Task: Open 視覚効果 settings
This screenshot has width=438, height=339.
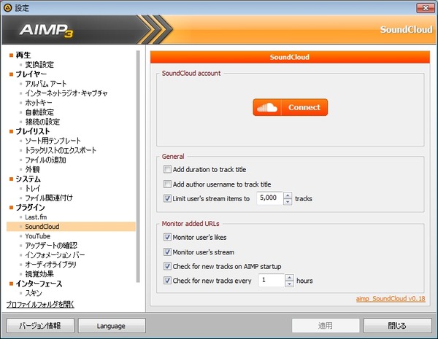Action: 39,274
